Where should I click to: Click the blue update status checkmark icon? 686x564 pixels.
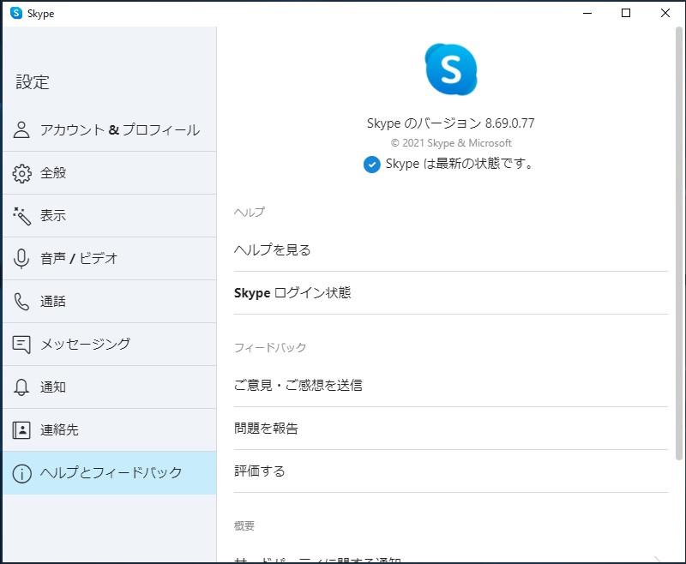coord(372,164)
